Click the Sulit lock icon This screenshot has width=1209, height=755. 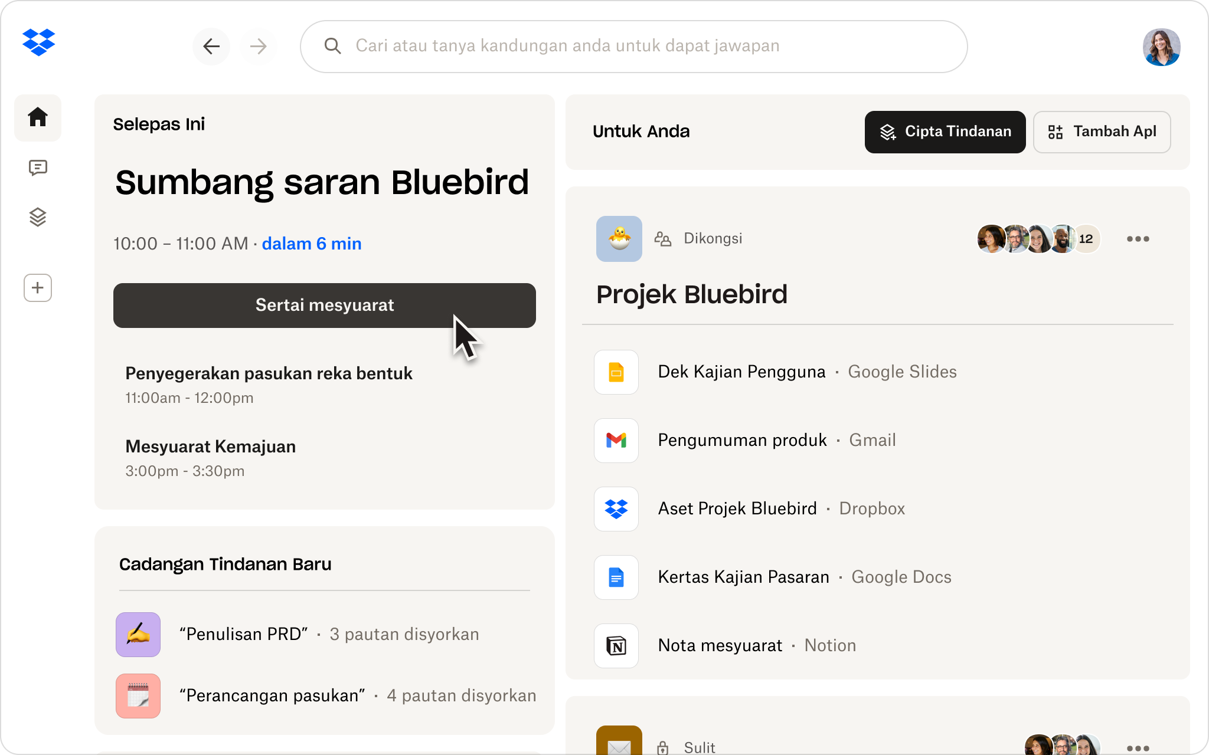click(x=663, y=747)
